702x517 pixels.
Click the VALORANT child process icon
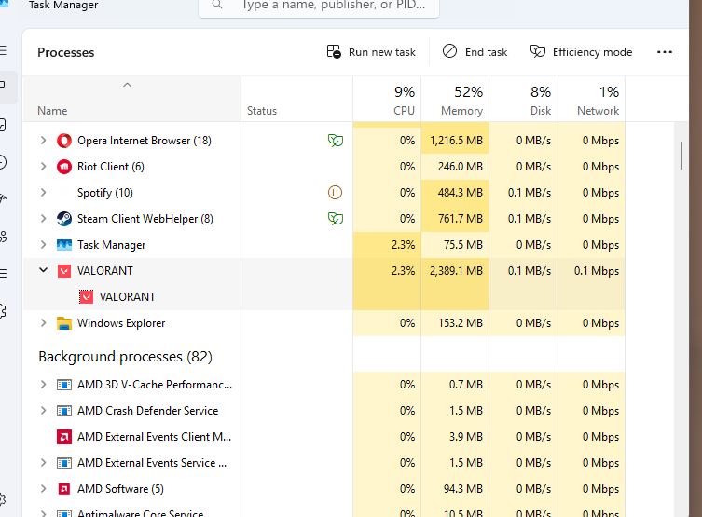[87, 297]
